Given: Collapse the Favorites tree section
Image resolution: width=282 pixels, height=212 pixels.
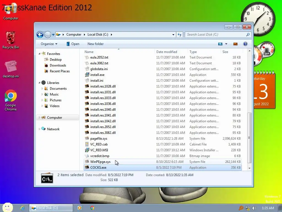Looking at the screenshot, I should pyautogui.click(x=39, y=54).
